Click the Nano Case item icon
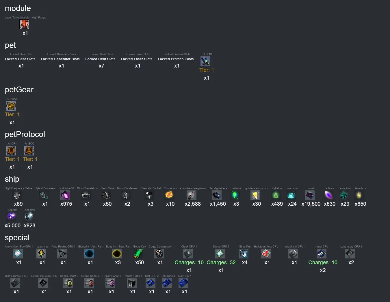 click(106, 195)
